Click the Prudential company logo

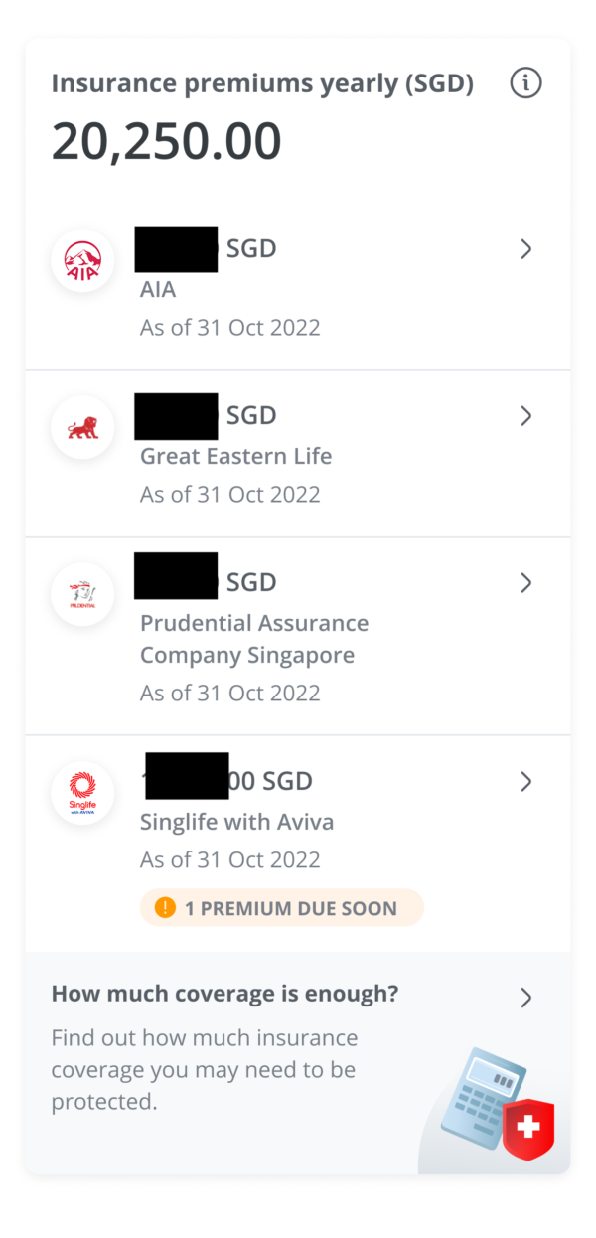coord(82,594)
